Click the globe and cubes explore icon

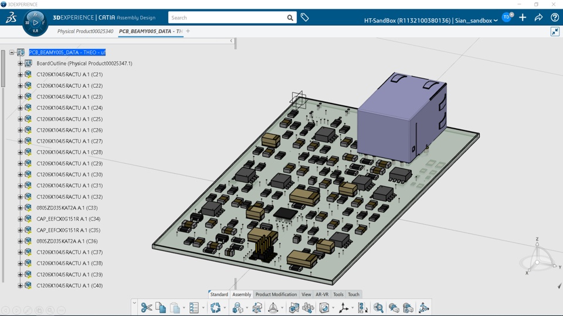click(238, 307)
